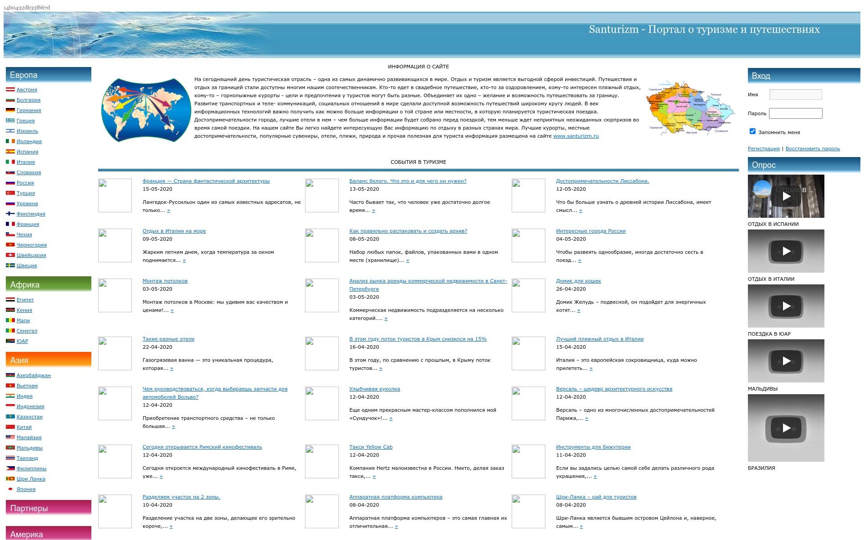Click the Germany flag icon
864x540 pixels.
click(x=10, y=110)
